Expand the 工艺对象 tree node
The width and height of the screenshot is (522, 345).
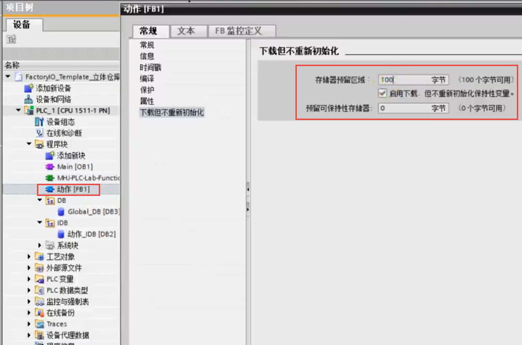(x=29, y=257)
